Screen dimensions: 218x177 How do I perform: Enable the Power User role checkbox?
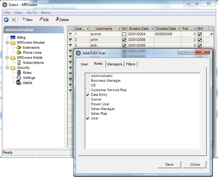(x=87, y=104)
